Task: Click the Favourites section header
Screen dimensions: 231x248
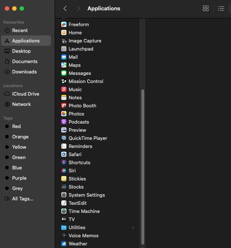Action: coord(14,22)
